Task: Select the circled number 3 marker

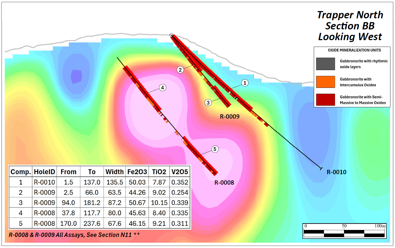Action: [x=208, y=103]
